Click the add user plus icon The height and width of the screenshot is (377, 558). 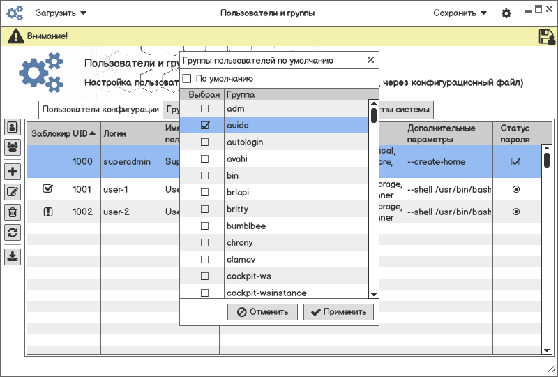tap(13, 172)
